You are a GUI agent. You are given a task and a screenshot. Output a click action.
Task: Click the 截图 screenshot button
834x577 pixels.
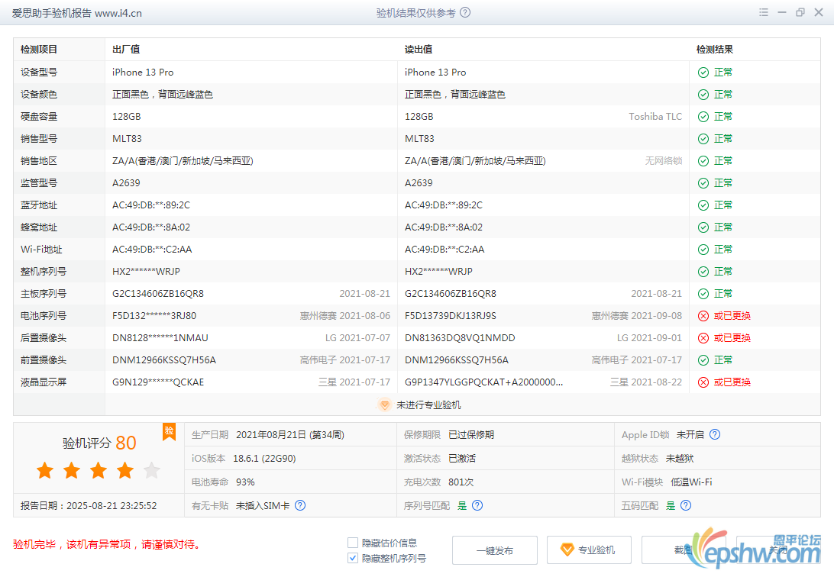684,550
